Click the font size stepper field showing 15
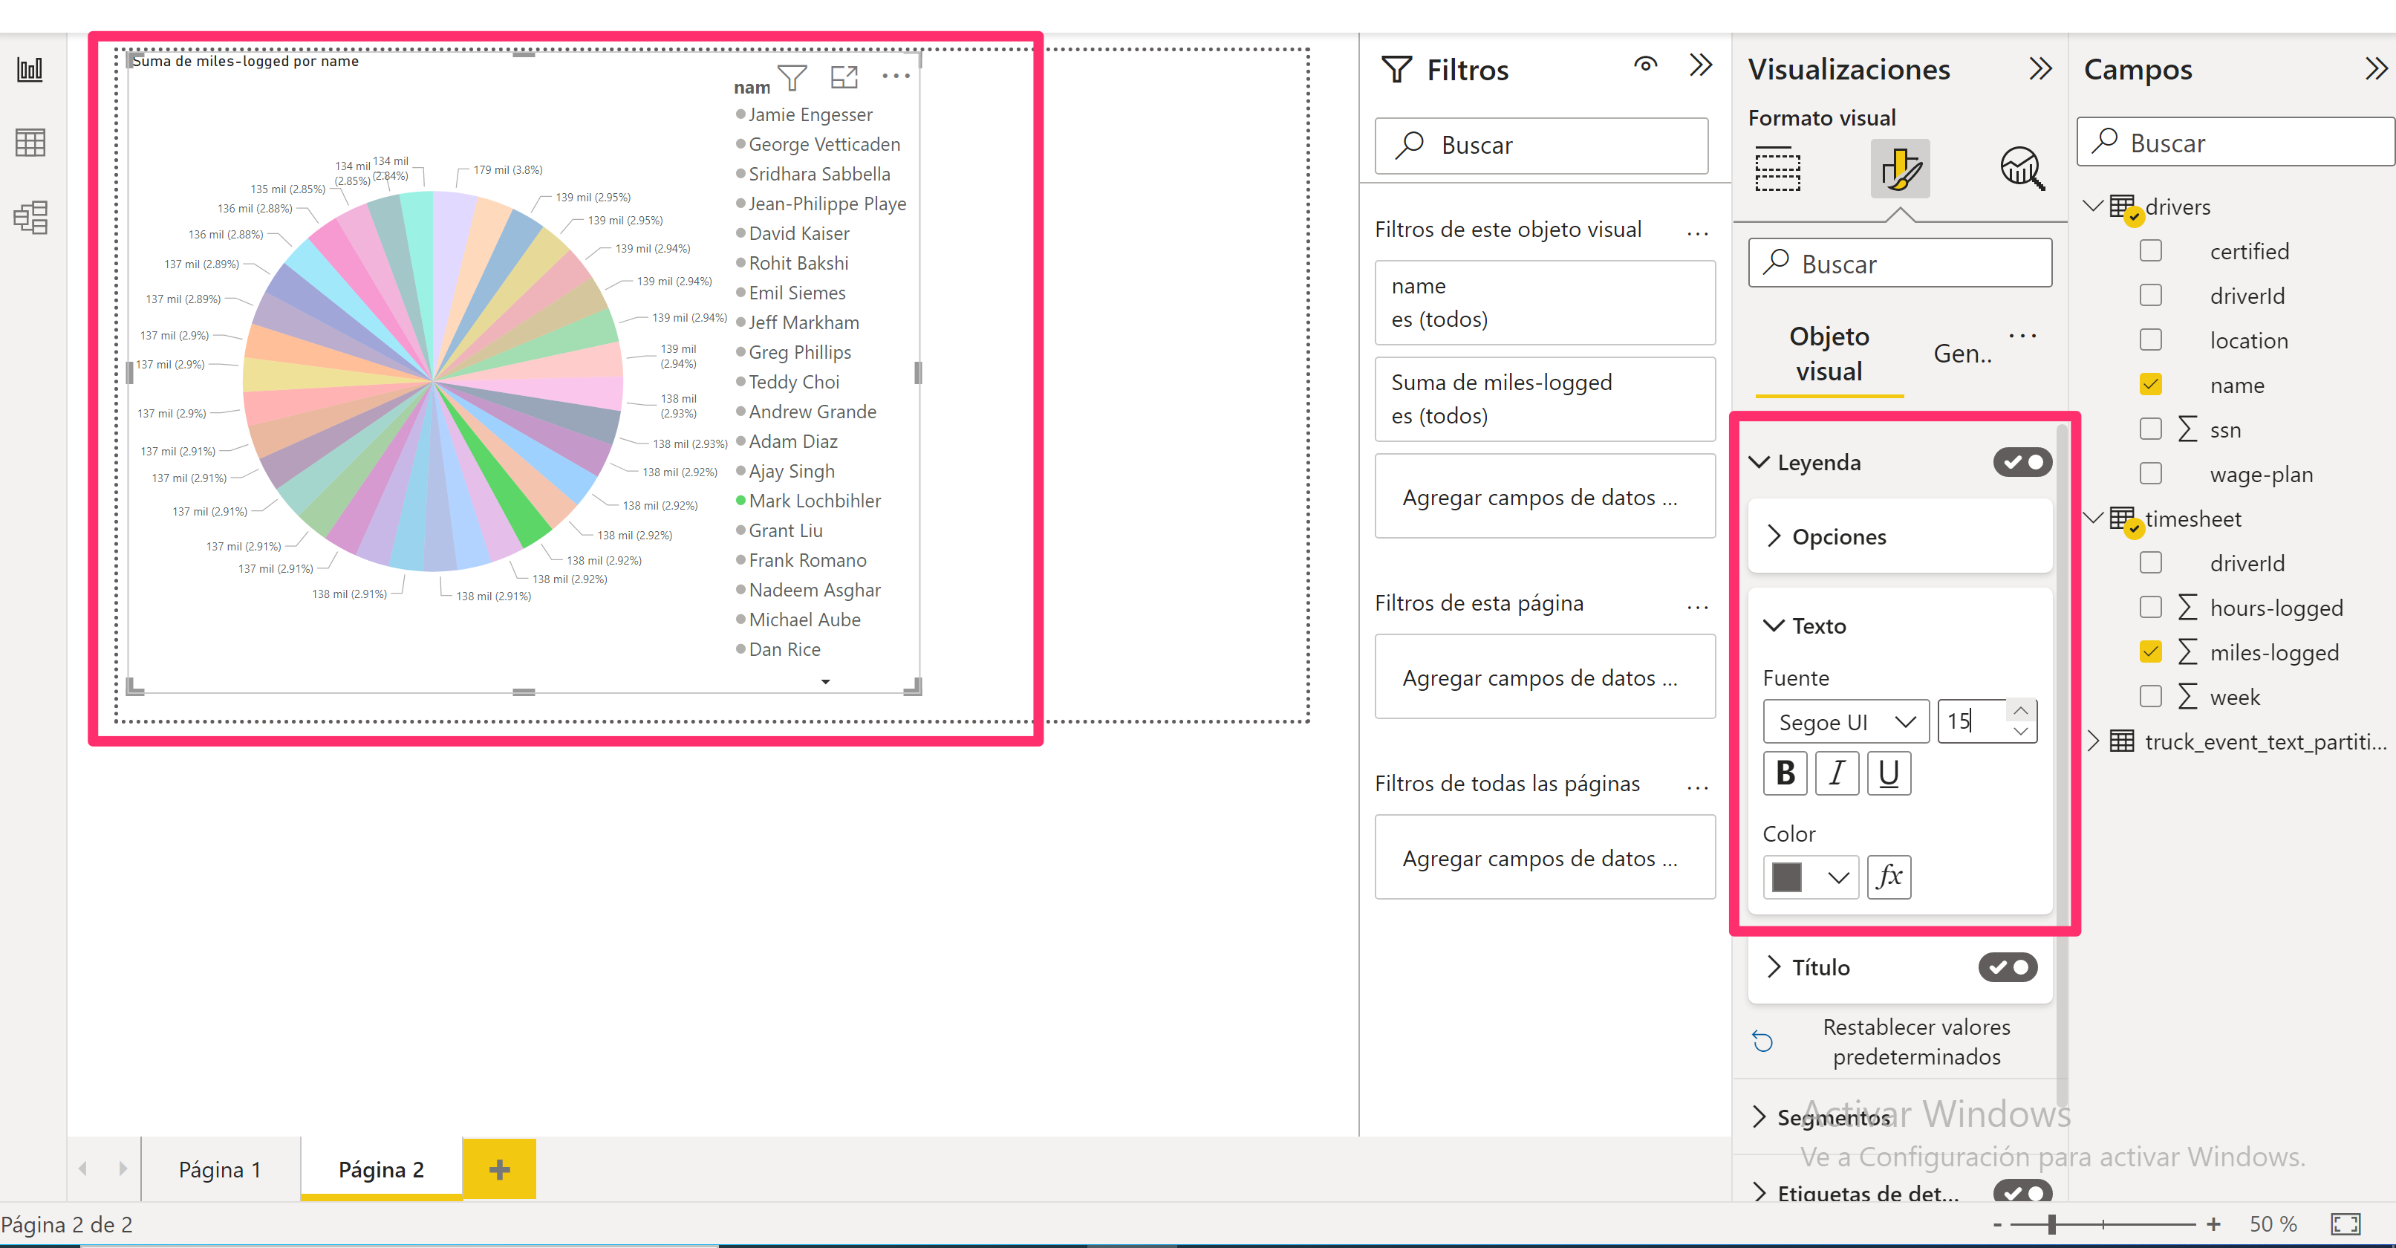Screen dimensions: 2396x1248 1970,720
